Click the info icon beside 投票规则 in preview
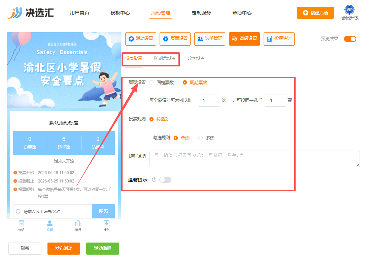This screenshot has width=370, height=262. coord(15,189)
